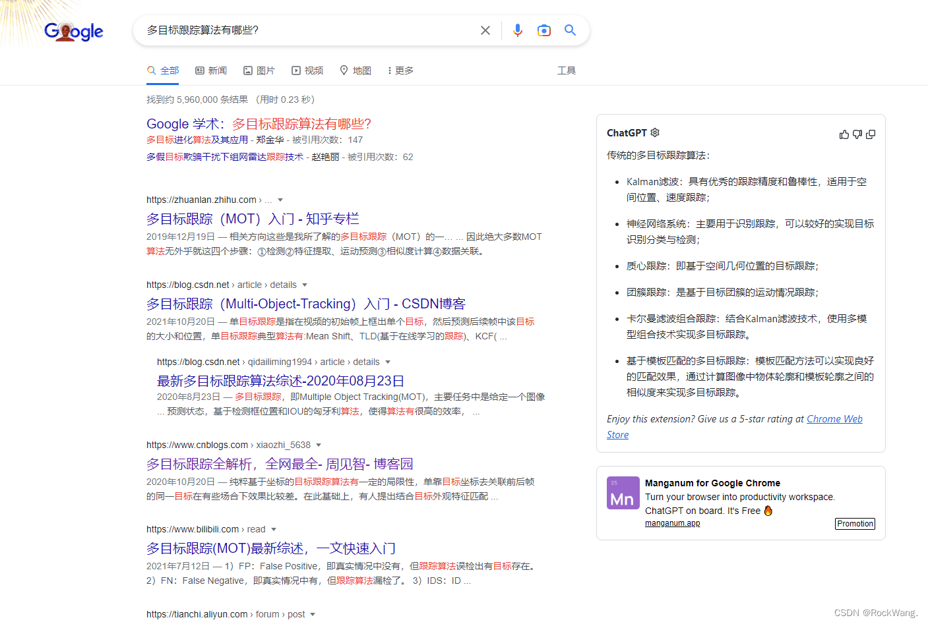928x624 pixels.
Task: Thumbs up the ChatGPT answer
Action: (x=844, y=134)
